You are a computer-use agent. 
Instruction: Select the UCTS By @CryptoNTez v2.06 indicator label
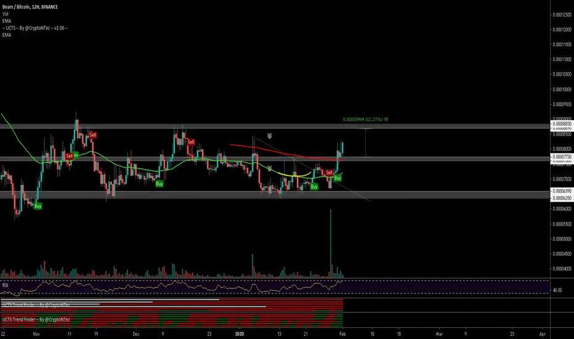pos(35,28)
